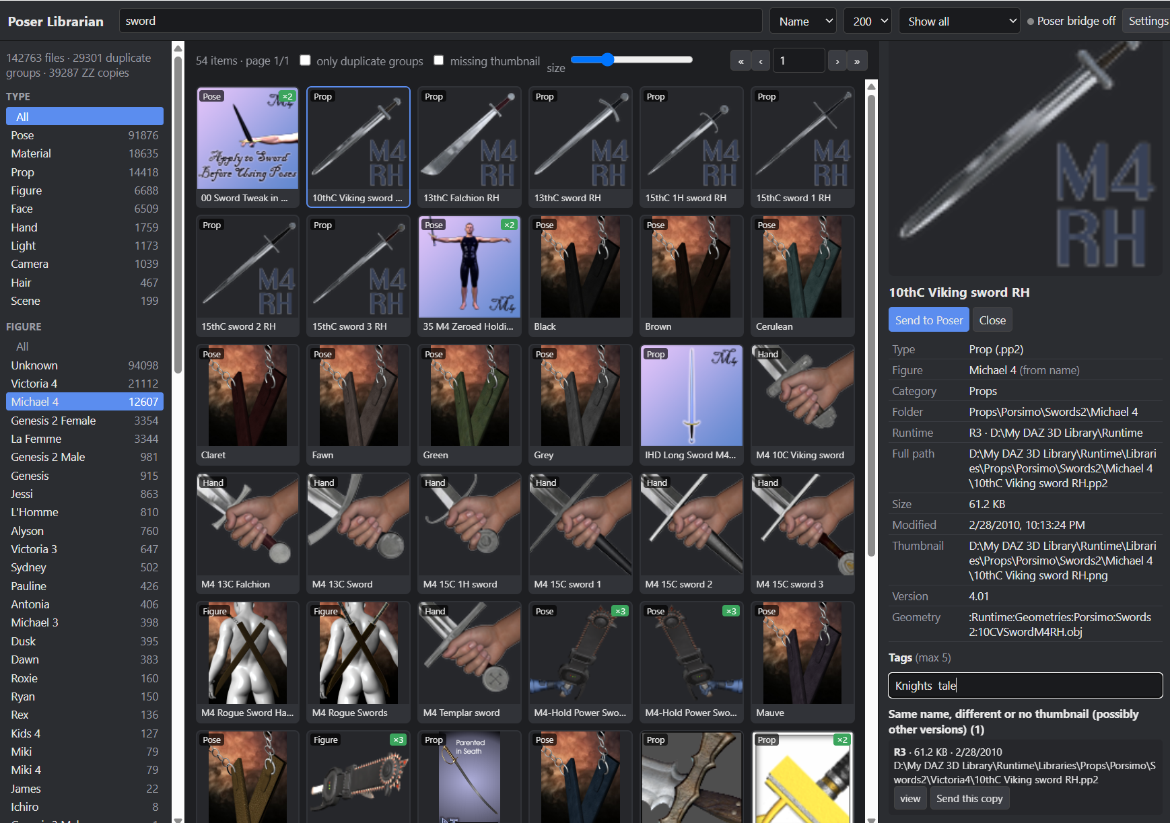Pick the Cerulean pose thumbnail
1170x823 pixels.
pyautogui.click(x=802, y=275)
